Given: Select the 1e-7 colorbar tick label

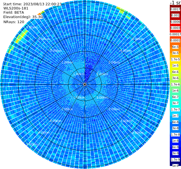Looking at the screenshot, I should click(175, 116).
